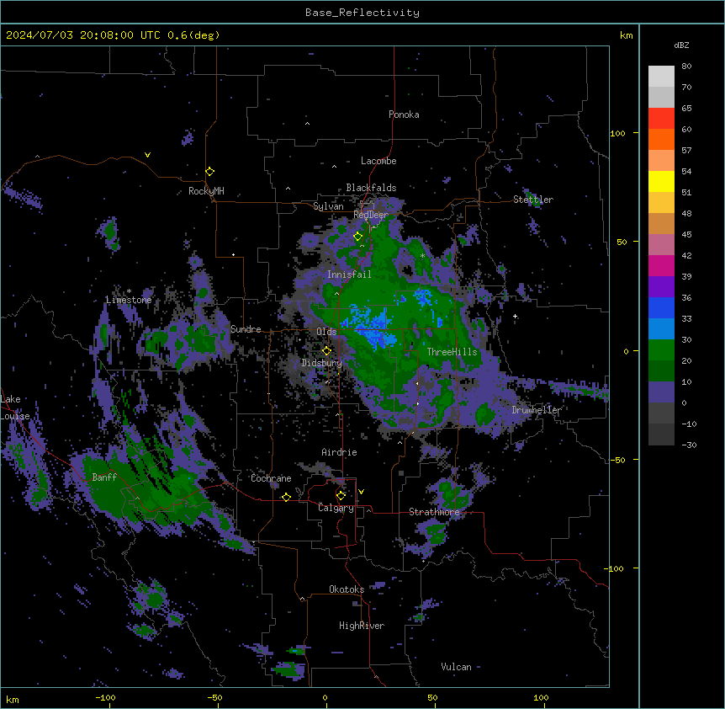Screen dimensions: 725x709
Task: Click the Didsbury city label
Action: pos(321,363)
